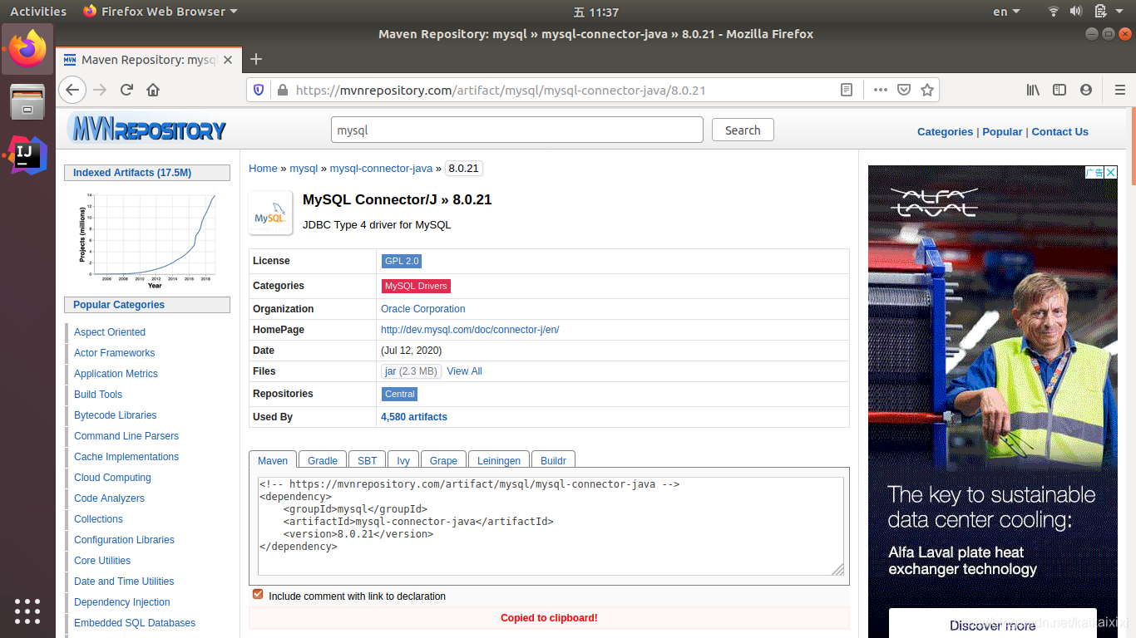
Task: Open the clock at 11:37
Action: coord(596,12)
